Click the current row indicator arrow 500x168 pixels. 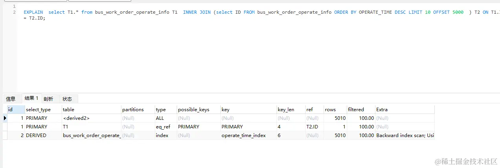[x=5, y=118]
